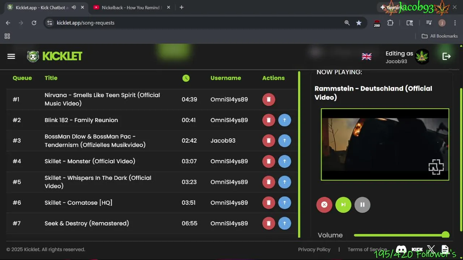
Task: Delete Skillet Whispers In The Dark
Action: click(268, 182)
